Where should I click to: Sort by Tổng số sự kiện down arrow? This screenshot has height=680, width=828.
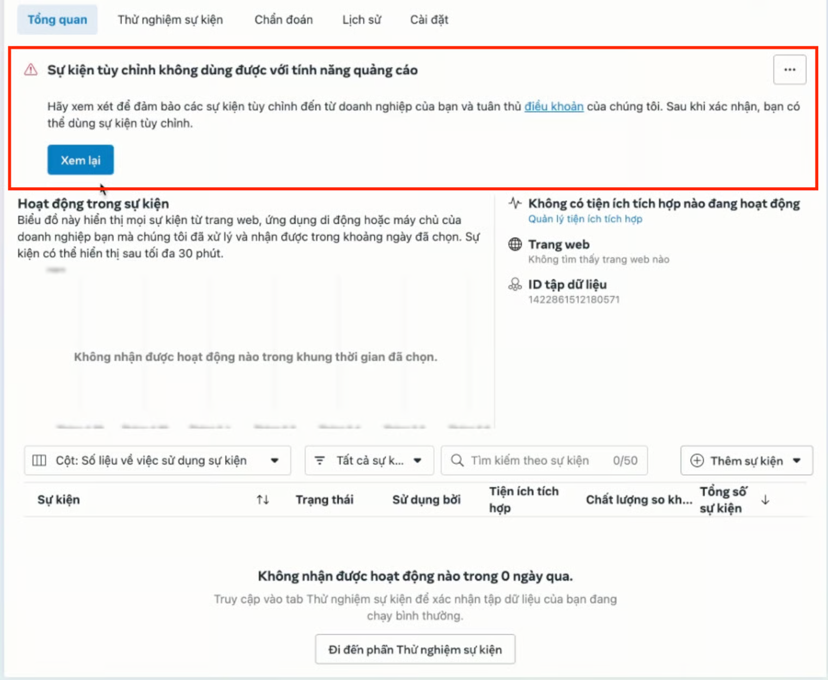(765, 500)
